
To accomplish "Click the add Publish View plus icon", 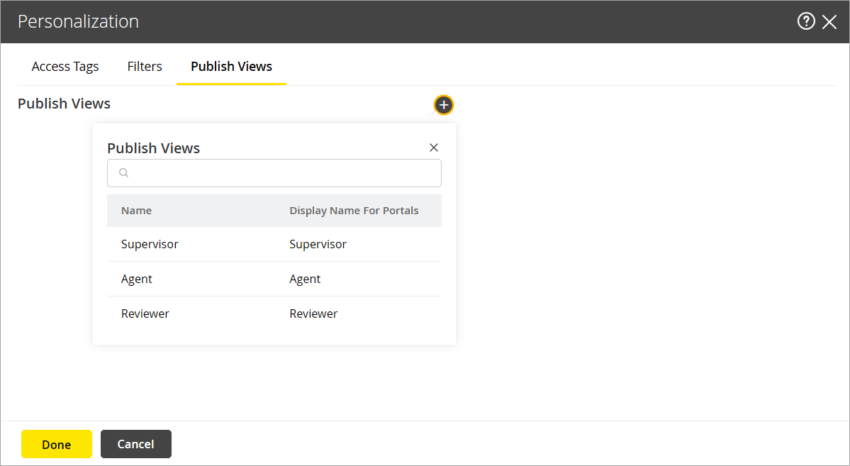I will (x=444, y=104).
